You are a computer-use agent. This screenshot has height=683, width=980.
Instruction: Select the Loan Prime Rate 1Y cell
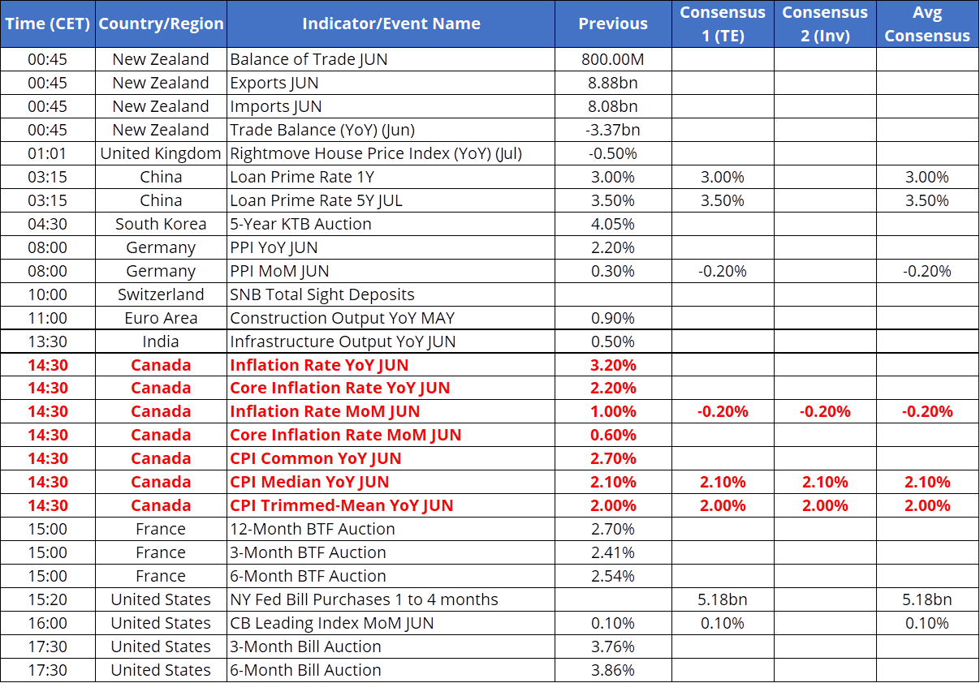click(x=391, y=177)
